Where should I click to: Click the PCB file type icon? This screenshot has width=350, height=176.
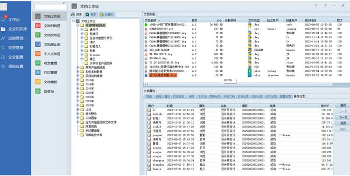pos(250,67)
